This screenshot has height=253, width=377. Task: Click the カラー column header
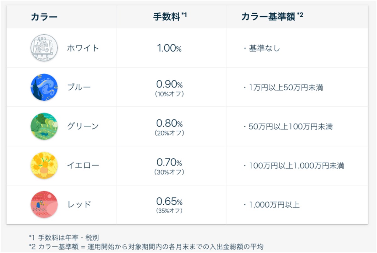click(x=44, y=17)
